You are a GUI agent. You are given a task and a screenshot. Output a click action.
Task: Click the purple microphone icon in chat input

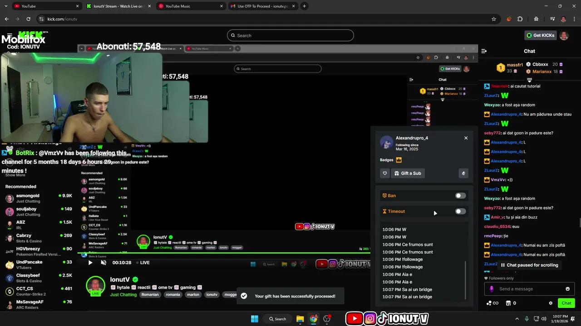coord(492,289)
